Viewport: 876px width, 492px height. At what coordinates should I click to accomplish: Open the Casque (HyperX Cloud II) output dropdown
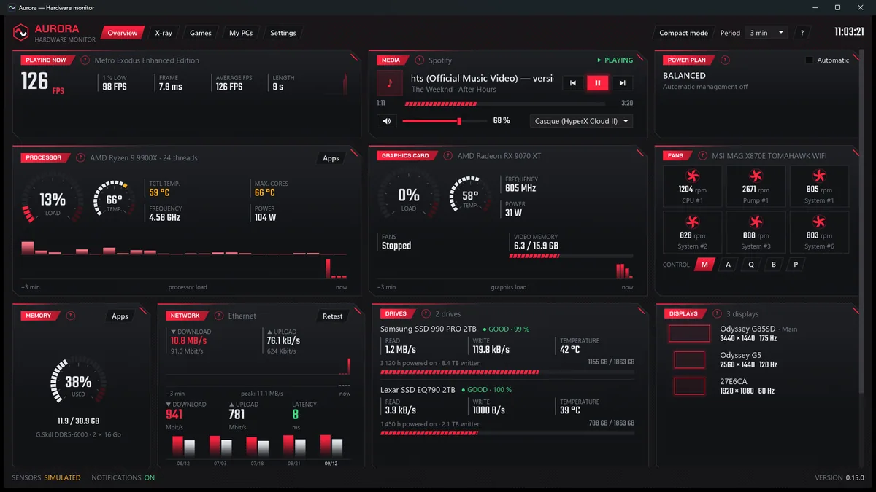click(581, 121)
